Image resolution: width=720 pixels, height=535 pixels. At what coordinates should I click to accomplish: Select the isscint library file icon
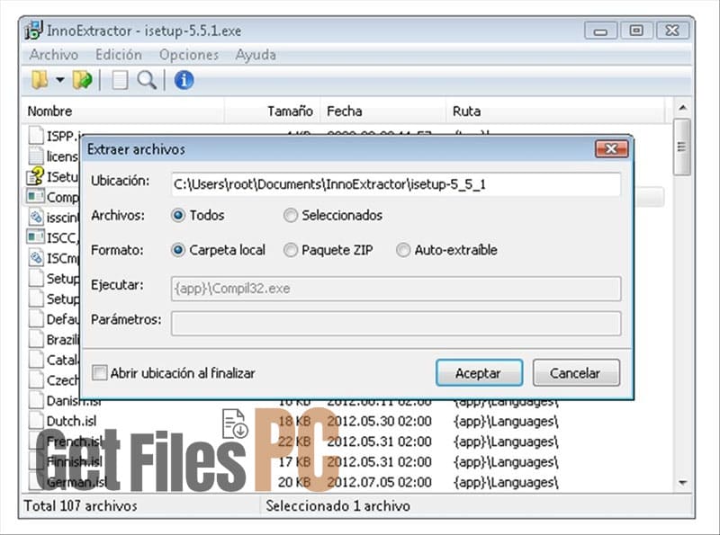(36, 217)
